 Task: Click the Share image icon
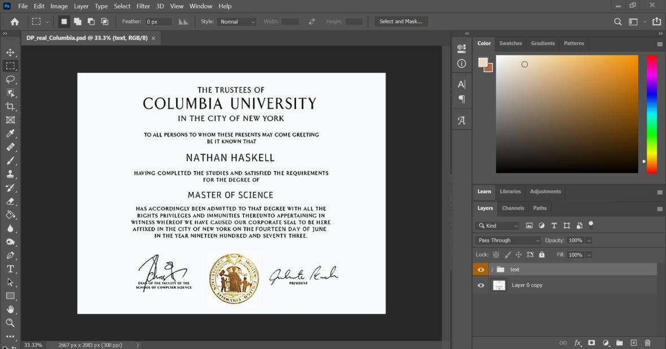656,21
